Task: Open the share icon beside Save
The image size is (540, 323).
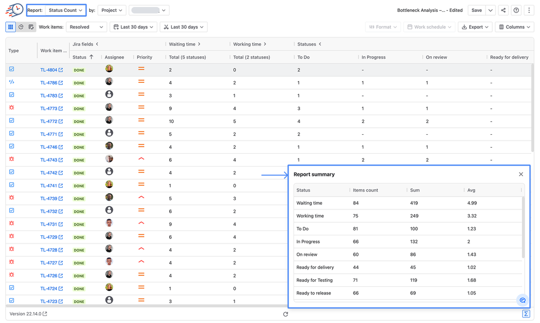Action: click(503, 10)
